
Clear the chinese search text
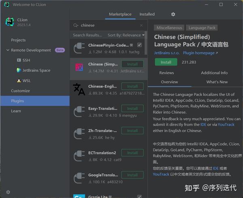tap(141, 25)
